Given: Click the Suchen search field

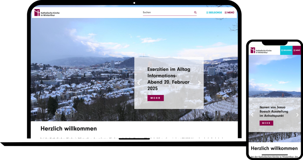Looking at the screenshot, I should [x=170, y=13].
